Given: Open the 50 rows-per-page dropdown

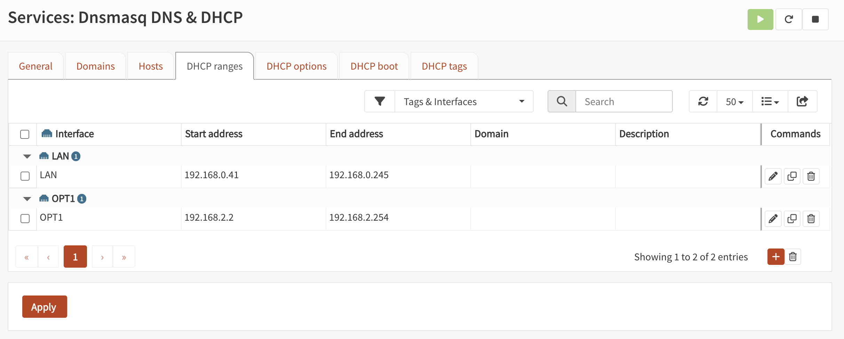Looking at the screenshot, I should point(734,102).
